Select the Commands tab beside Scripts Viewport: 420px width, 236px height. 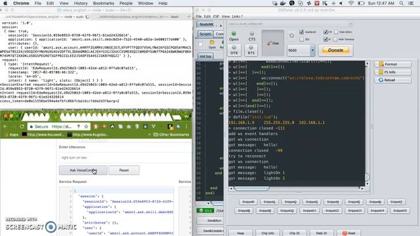click(219, 34)
